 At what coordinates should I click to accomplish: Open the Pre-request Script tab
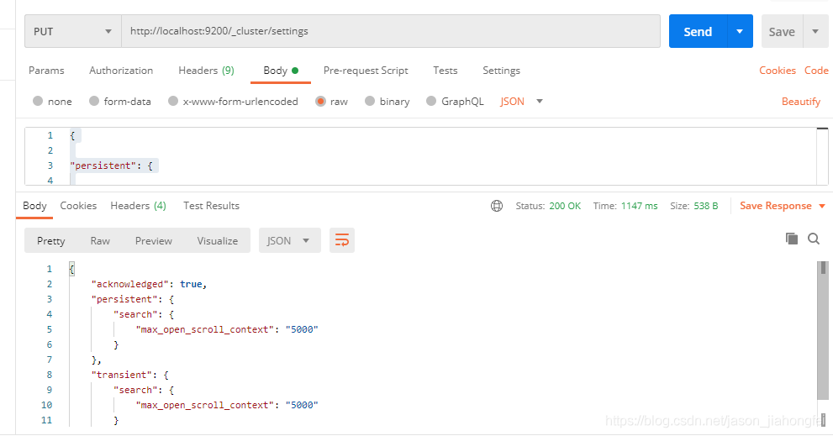366,71
